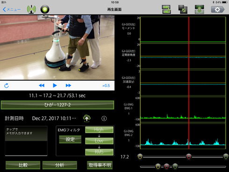The height and width of the screenshot is (172, 229).
Task: Change the ×0.5 playback speed
Action: 106,86
